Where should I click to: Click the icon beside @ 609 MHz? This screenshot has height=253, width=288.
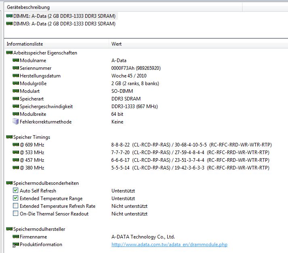pos(16,144)
